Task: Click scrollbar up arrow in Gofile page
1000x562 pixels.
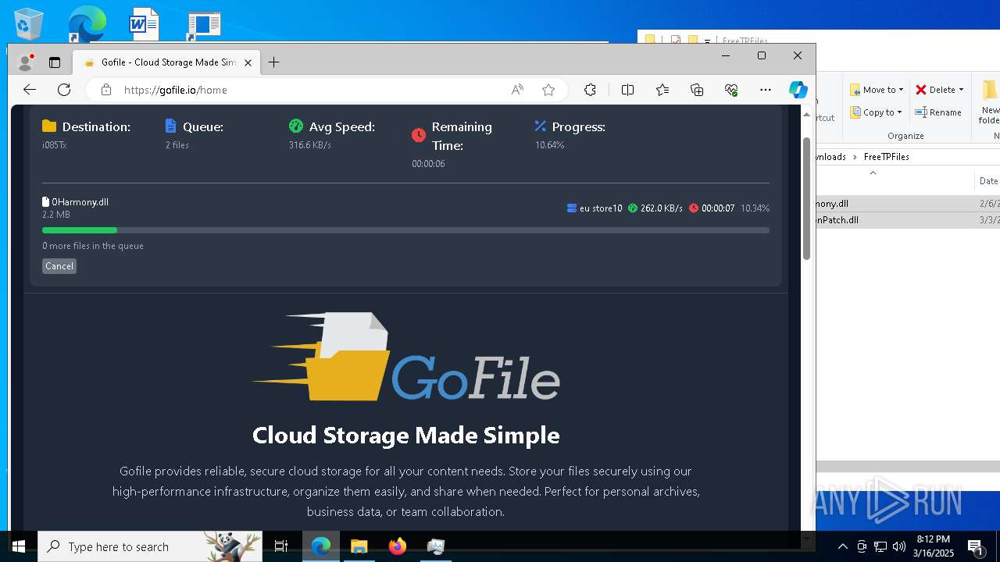Action: pyautogui.click(x=807, y=114)
